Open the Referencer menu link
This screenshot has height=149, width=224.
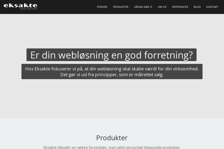(x=180, y=7)
